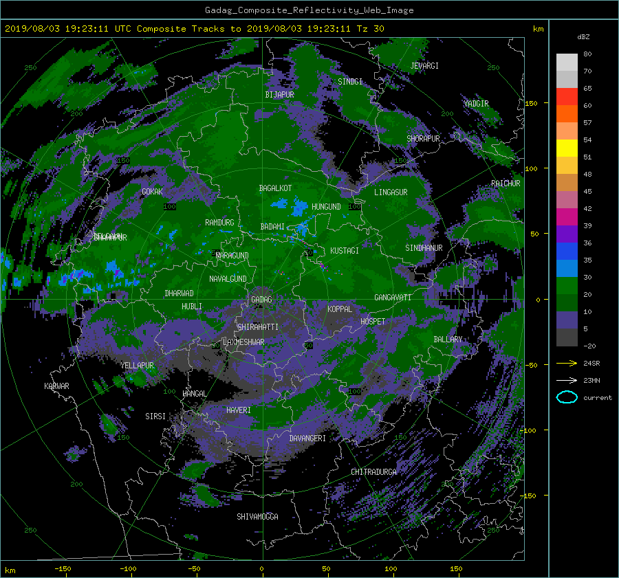The image size is (619, 578).
Task: Click the SHIRAHATTI city label
Action: tap(258, 327)
